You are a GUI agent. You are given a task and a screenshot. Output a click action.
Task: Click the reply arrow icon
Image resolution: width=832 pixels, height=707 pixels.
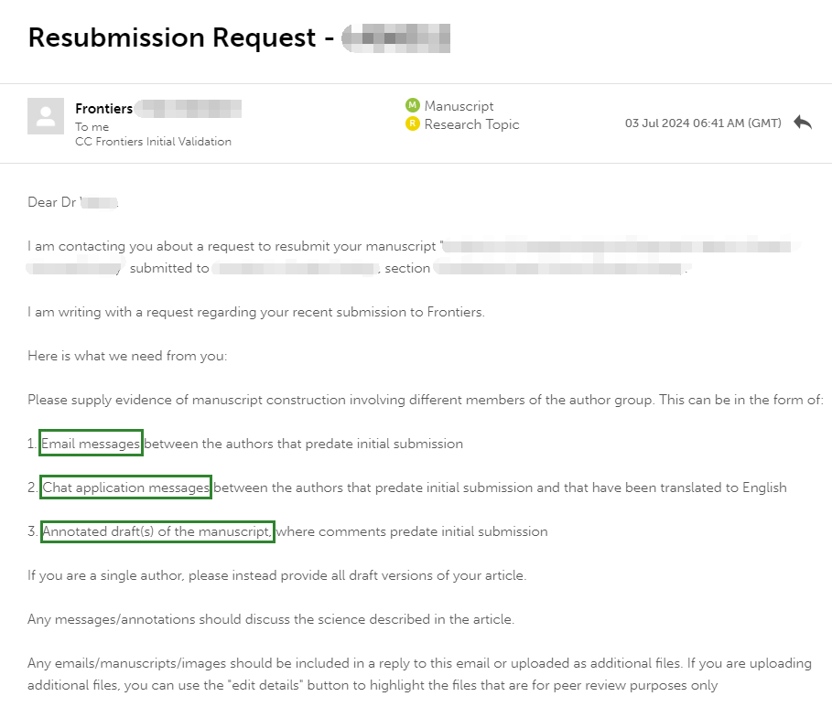tap(803, 123)
